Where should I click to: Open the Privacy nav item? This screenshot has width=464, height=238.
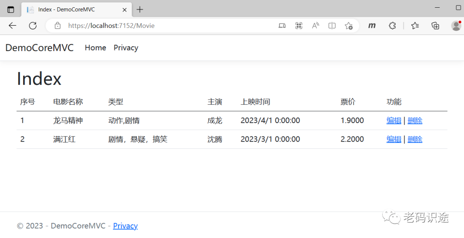coord(126,48)
